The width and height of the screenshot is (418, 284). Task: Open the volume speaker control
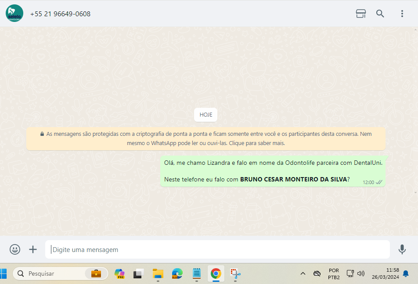point(360,273)
